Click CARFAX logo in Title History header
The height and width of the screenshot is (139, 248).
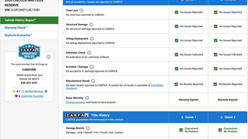click(77, 115)
